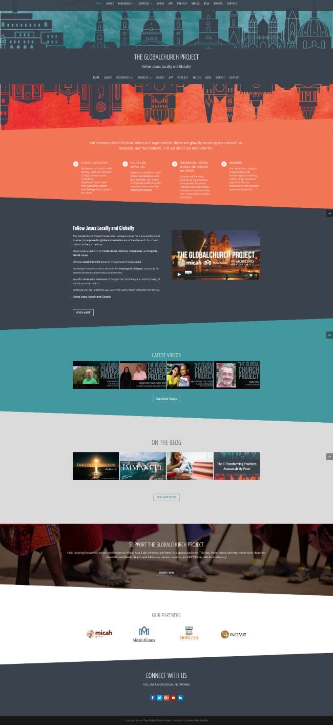Image resolution: width=333 pixels, height=725 pixels.
Task: Open App in main header menu
Action: pos(171,77)
